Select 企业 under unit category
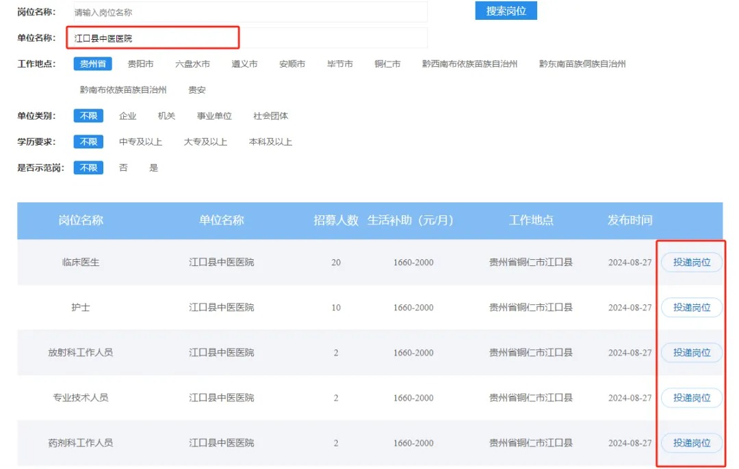This screenshot has height=469, width=739. pyautogui.click(x=127, y=116)
